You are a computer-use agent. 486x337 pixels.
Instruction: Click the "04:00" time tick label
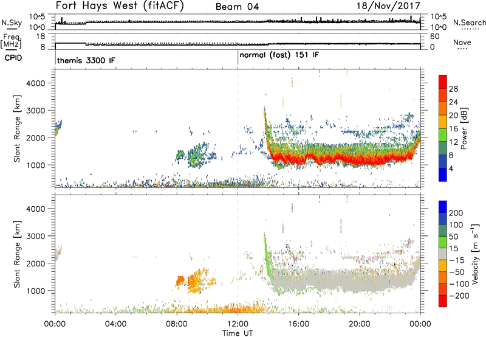tap(115, 324)
